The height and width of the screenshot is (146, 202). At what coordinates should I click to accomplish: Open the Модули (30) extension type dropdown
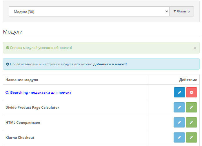[x=89, y=12]
